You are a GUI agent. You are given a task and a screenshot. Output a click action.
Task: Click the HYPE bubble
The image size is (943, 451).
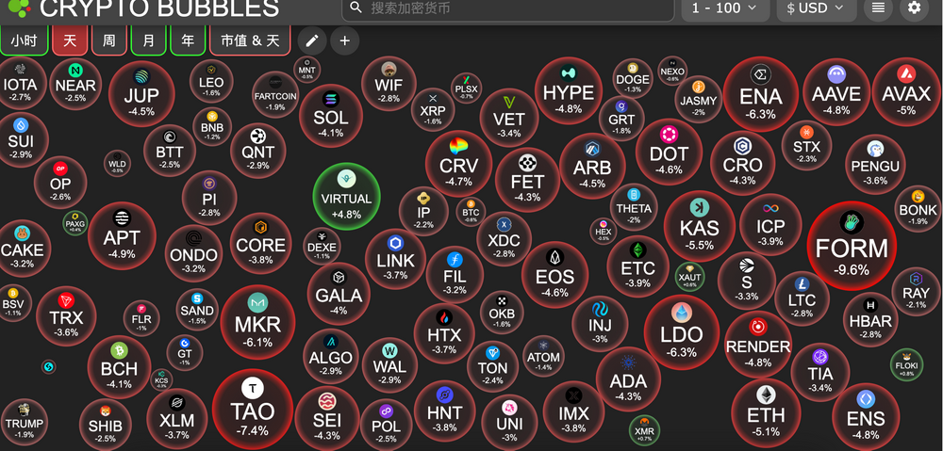pyautogui.click(x=569, y=90)
